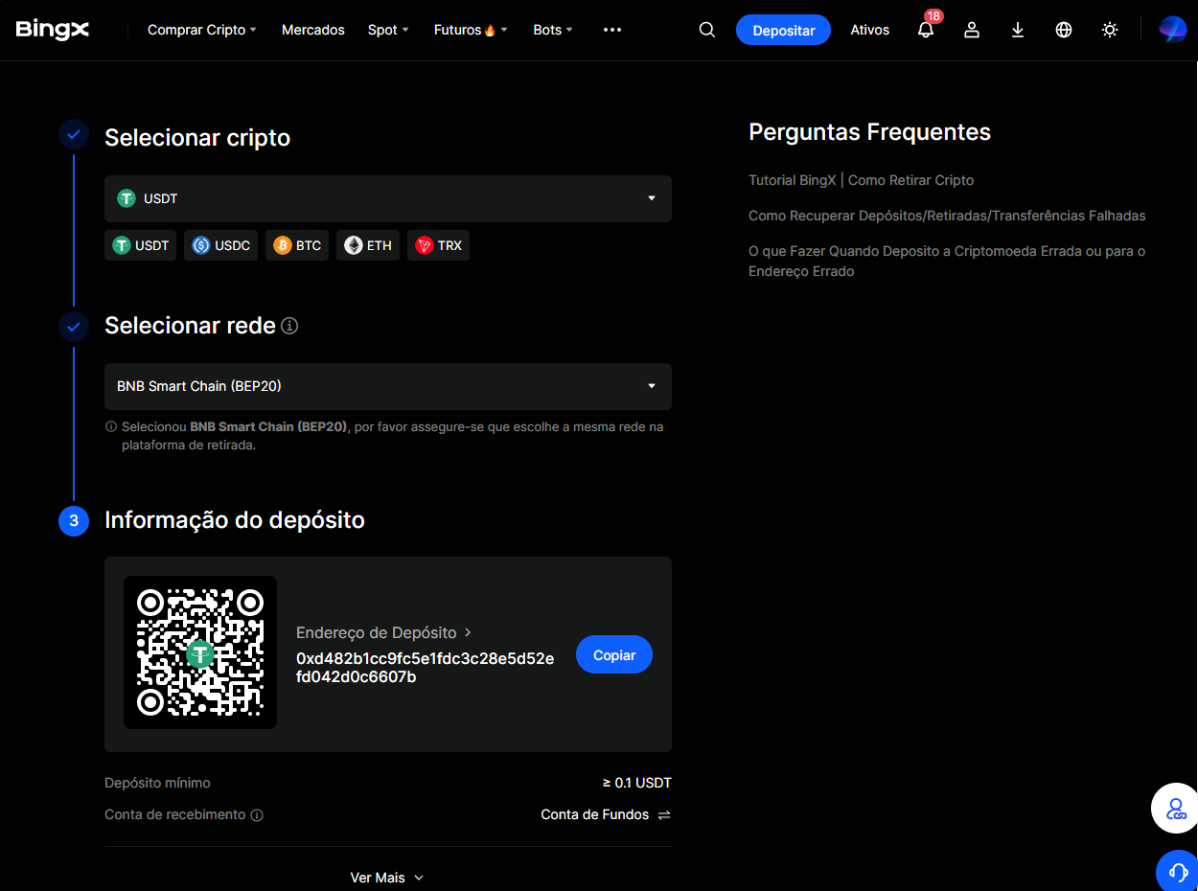The image size is (1198, 891).
Task: Select the BTC quick chip
Action: [x=297, y=245]
